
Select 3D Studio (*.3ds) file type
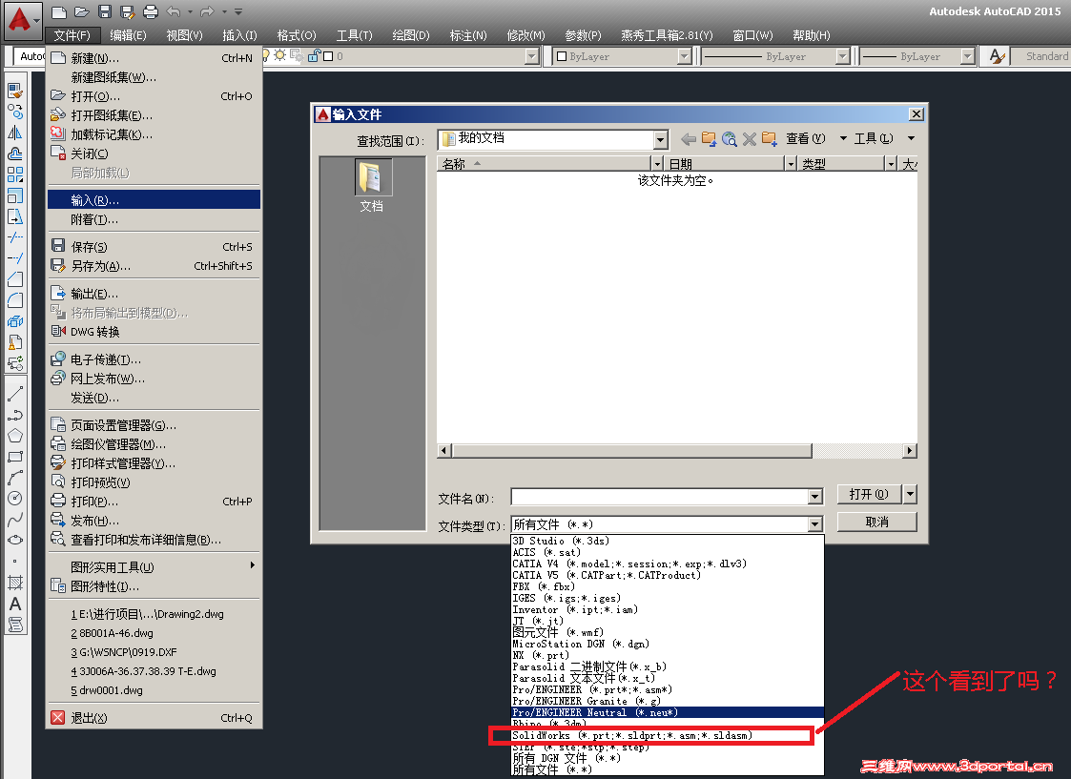(668, 541)
